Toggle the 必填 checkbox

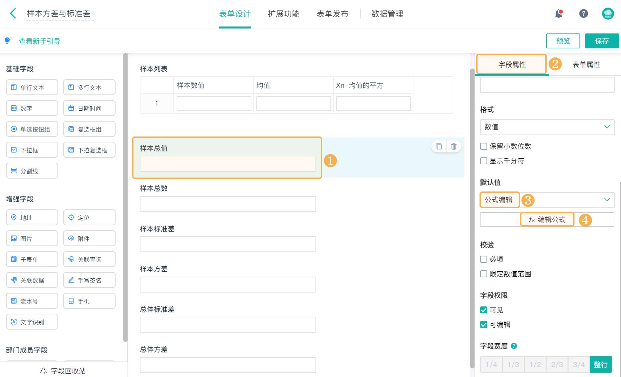click(x=484, y=259)
